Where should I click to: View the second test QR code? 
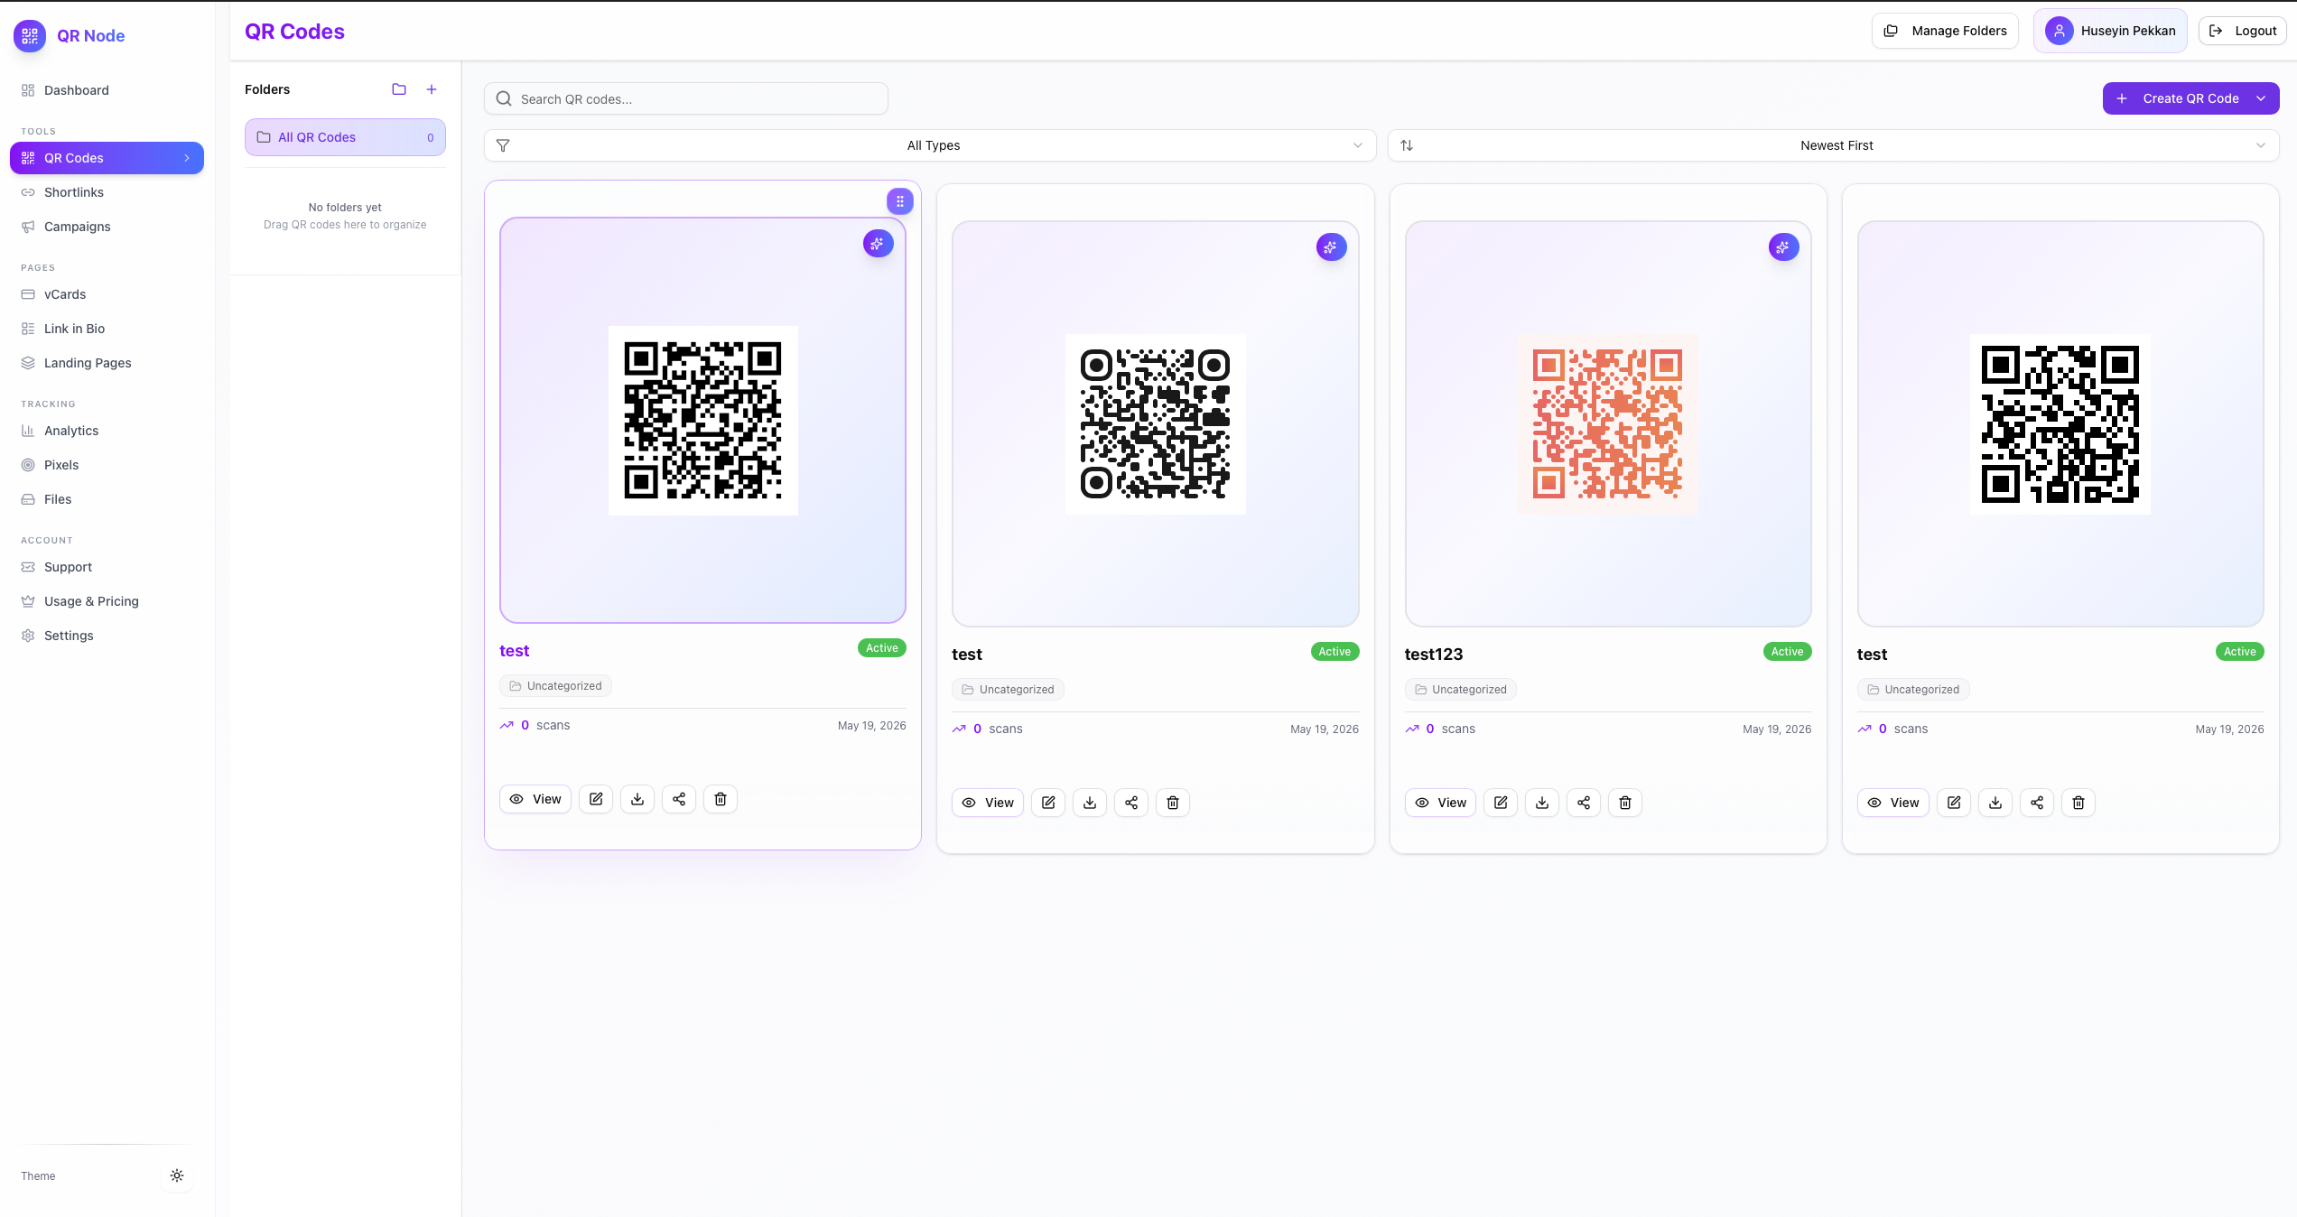988,803
